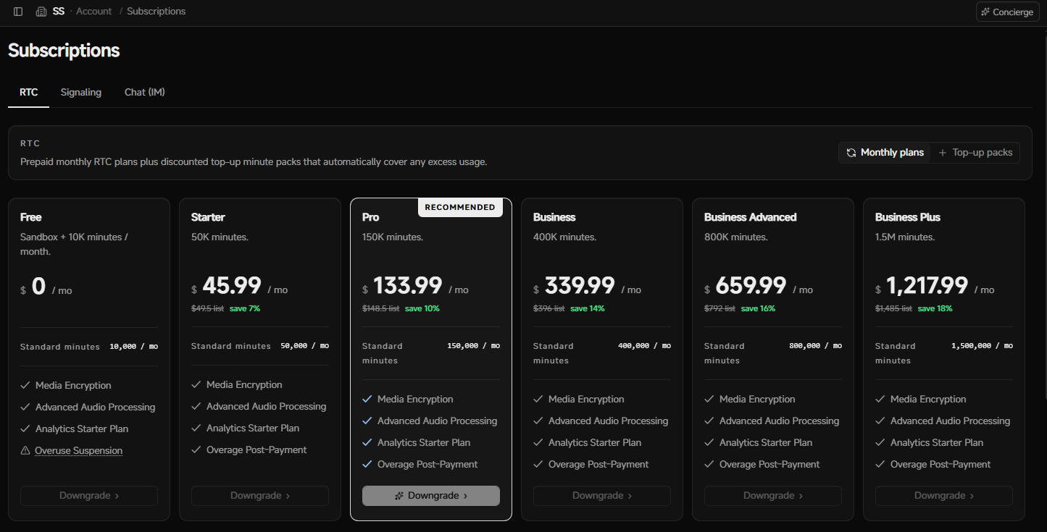Select the Business Advanced plan title
Viewport: 1047px width, 532px height.
750,217
